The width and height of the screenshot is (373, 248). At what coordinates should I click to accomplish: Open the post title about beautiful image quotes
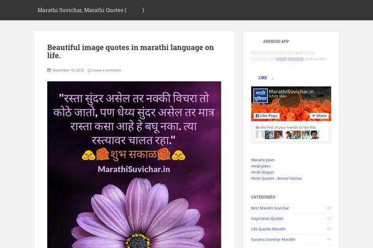(x=131, y=51)
